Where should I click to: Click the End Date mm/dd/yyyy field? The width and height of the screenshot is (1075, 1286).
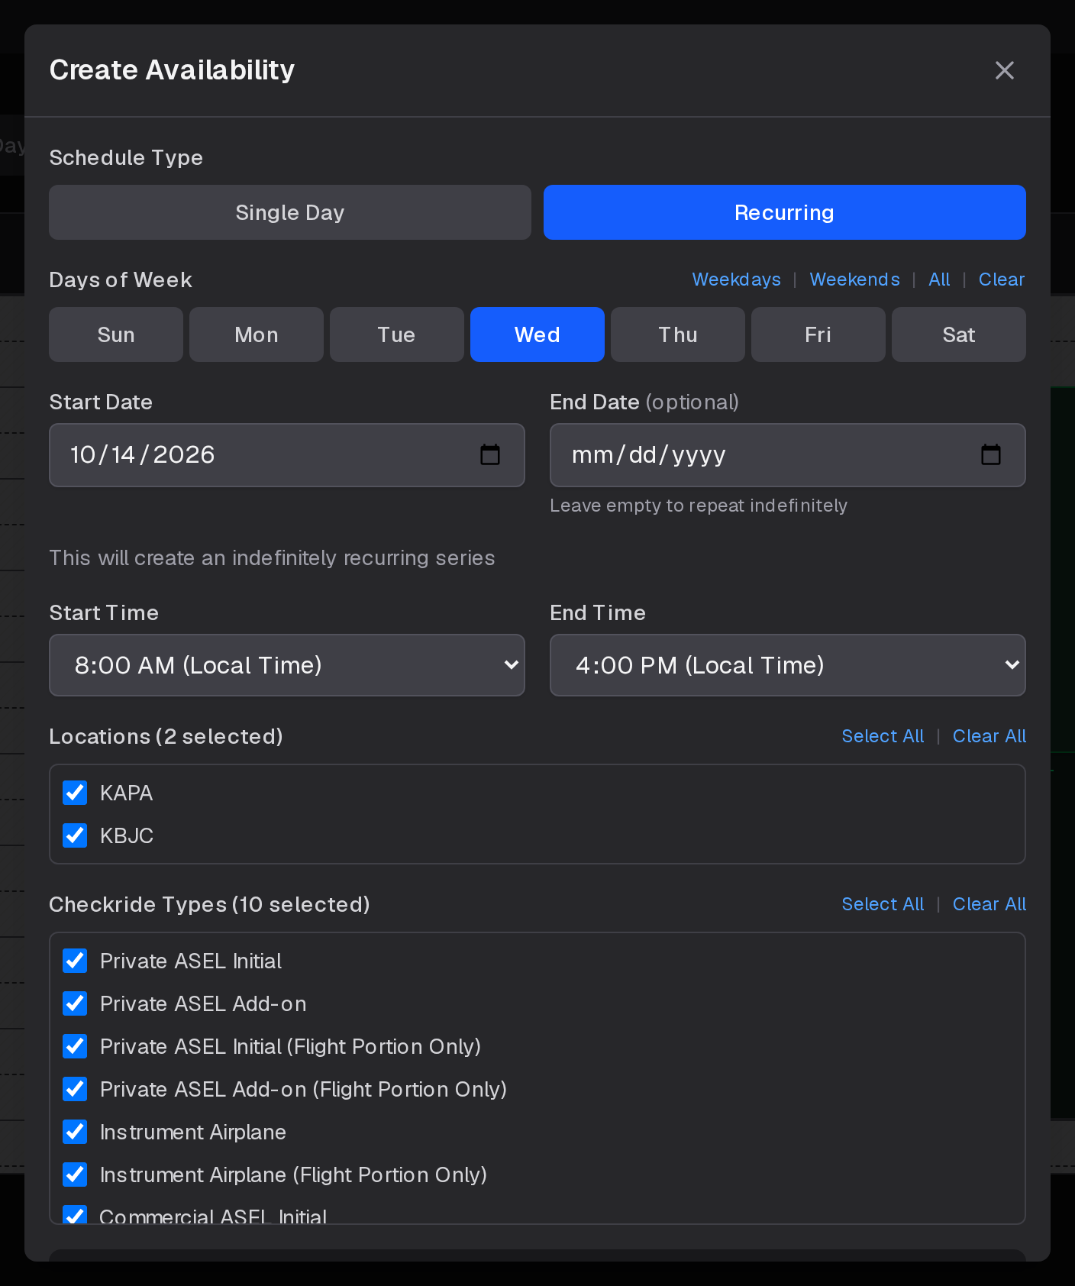tap(788, 455)
